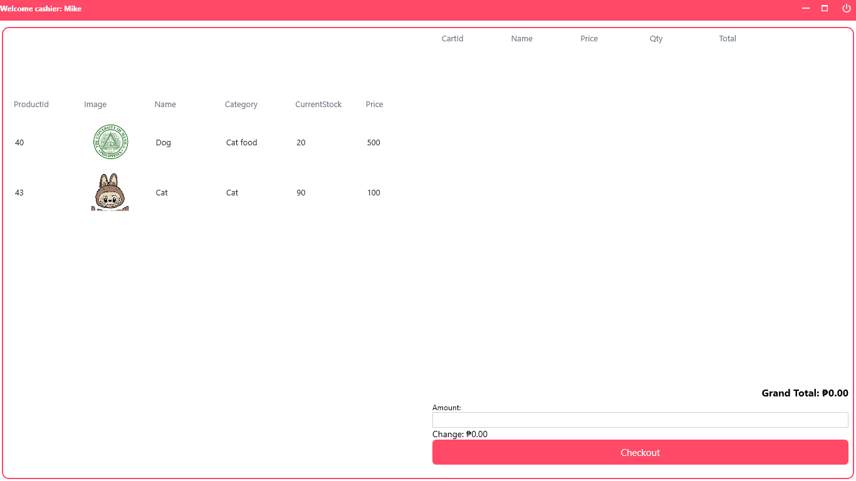Click the Price header in the cart panel
Image resolution: width=856 pixels, height=481 pixels.
click(589, 38)
